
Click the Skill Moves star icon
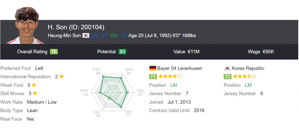(x=35, y=93)
